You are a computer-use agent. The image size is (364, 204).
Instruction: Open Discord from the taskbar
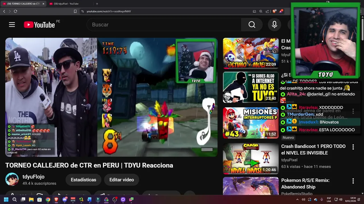click(x=65, y=199)
